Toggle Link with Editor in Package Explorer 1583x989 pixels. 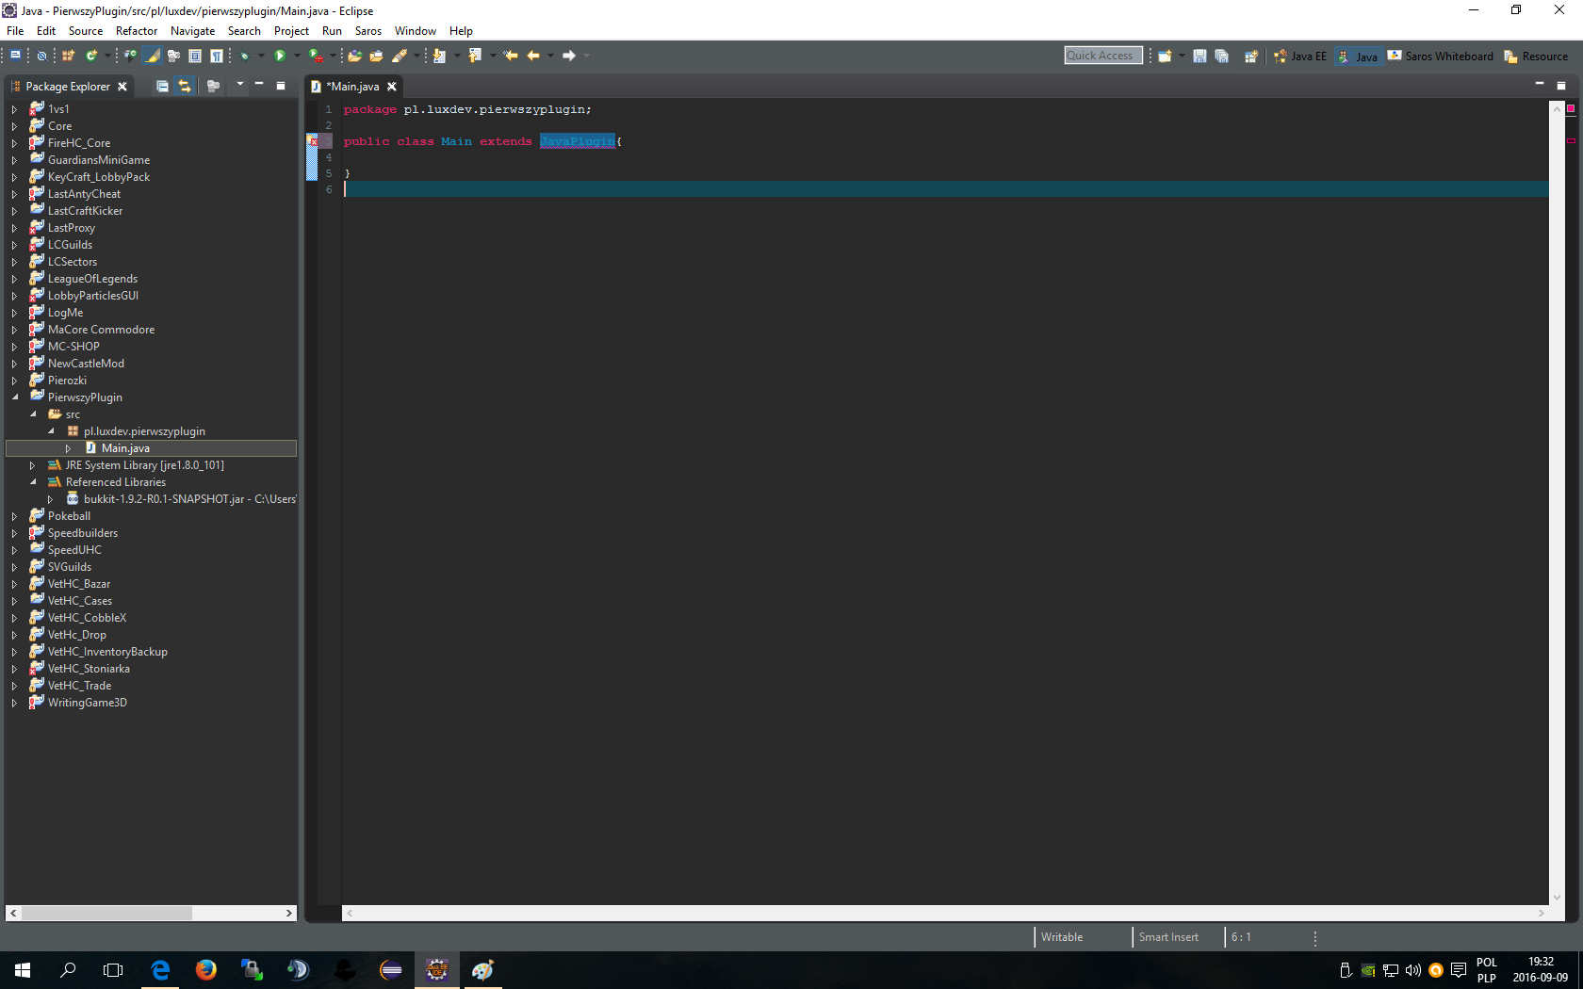[185, 87]
